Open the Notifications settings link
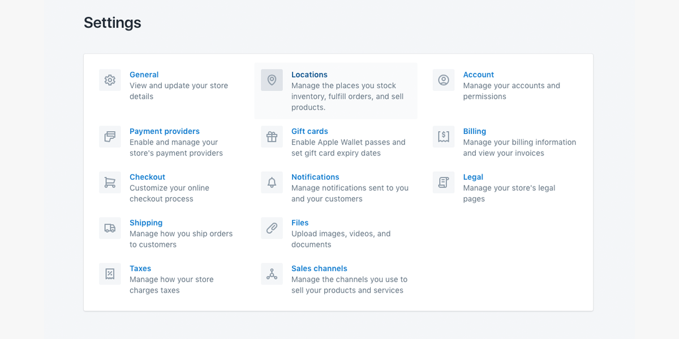The height and width of the screenshot is (339, 679). 315,177
